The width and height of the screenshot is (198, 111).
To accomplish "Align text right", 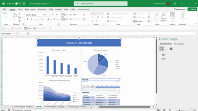I will [70, 19].
